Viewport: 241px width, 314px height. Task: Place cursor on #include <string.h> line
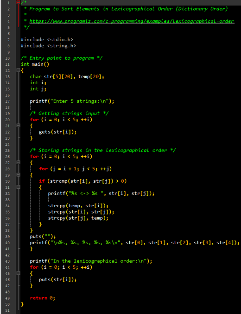[48, 46]
